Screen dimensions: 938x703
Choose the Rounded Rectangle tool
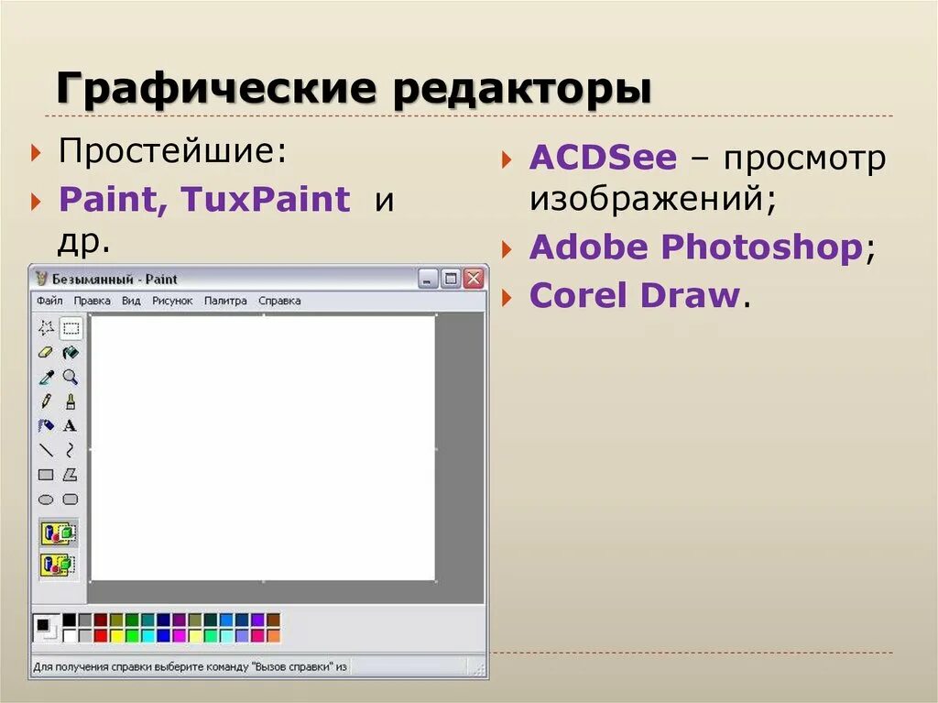(x=71, y=500)
